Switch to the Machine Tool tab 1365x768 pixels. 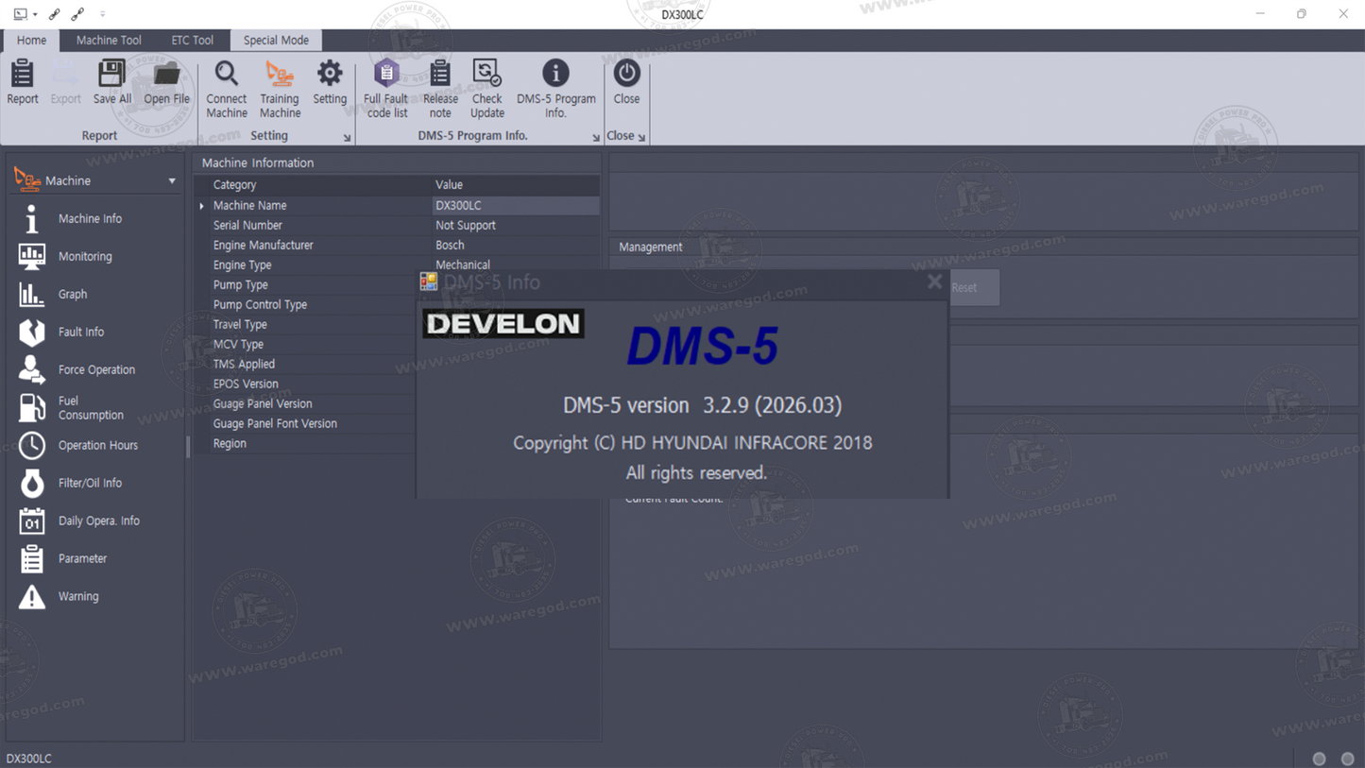[109, 40]
